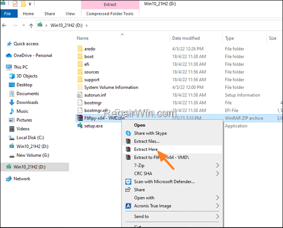Screen dimensions: 283x228
Task: Go up one level with the up arrow
Action: (x=31, y=26)
